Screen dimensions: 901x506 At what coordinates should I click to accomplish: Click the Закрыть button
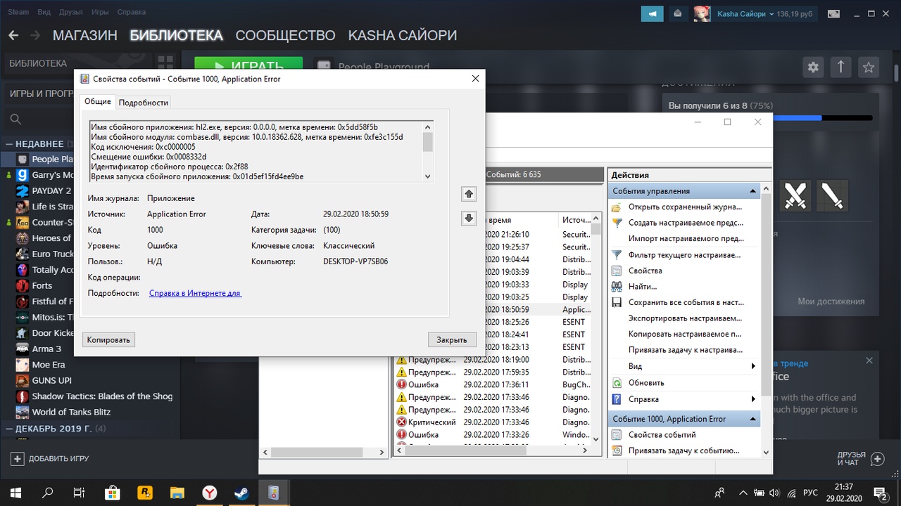coord(451,339)
